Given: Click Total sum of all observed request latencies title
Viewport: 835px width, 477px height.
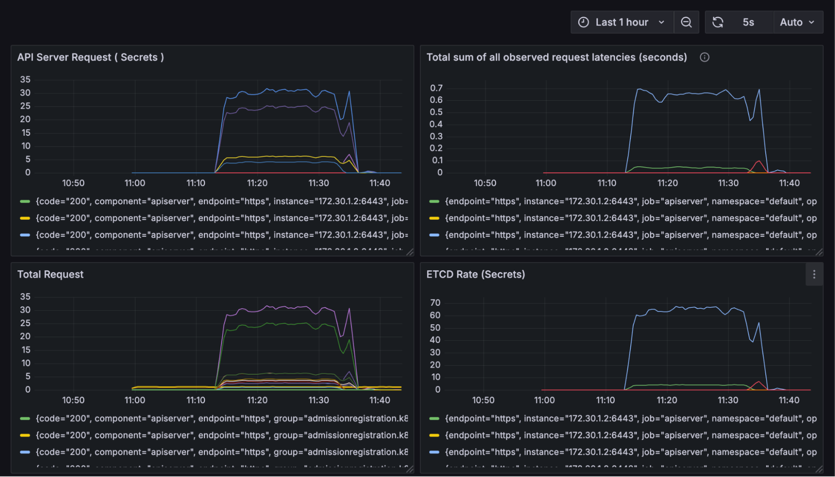Looking at the screenshot, I should click(x=556, y=57).
